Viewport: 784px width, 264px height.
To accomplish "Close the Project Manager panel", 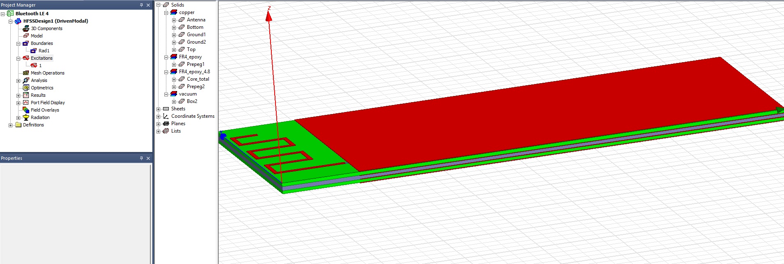I will (148, 5).
